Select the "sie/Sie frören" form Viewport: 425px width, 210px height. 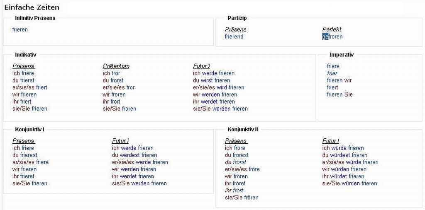coord(242,197)
